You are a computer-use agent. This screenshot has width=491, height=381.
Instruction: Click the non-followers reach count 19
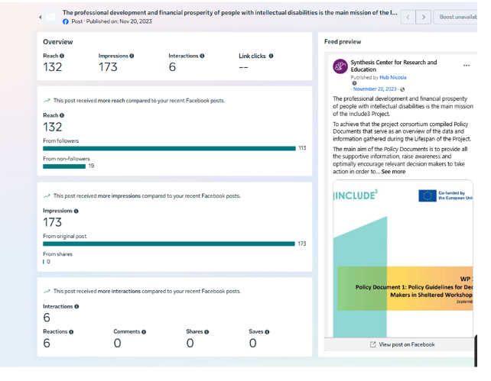tap(91, 166)
